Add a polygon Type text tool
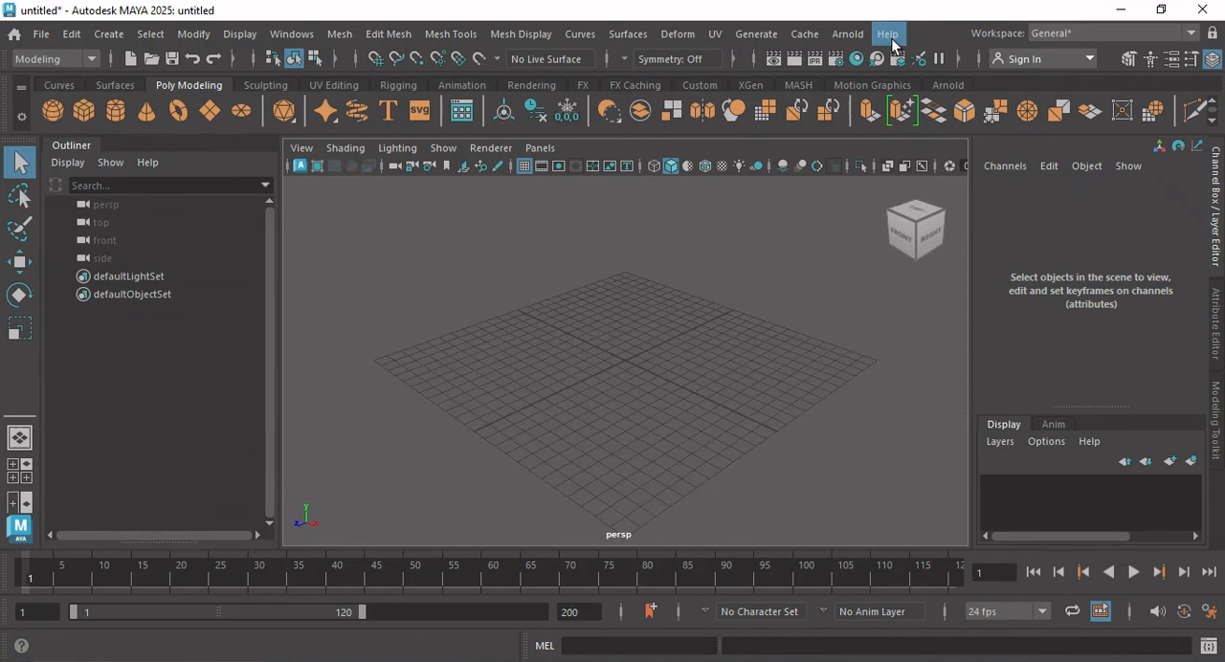Screen dimensions: 1225x662 tap(388, 110)
